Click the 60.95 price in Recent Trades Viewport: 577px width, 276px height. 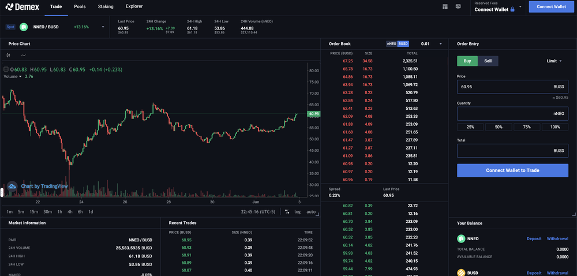[x=186, y=240]
